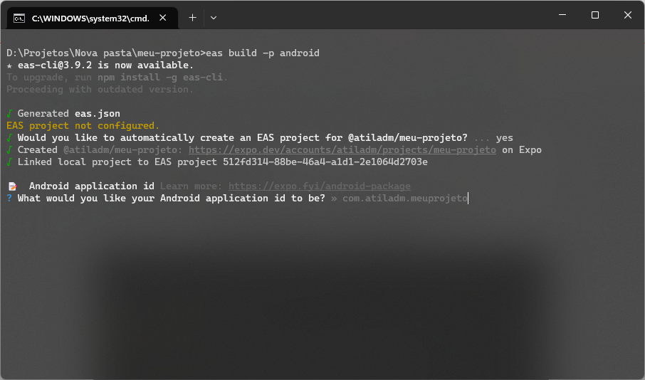The height and width of the screenshot is (380, 645).
Task: Click the 'yes' answer text
Action: (504, 138)
